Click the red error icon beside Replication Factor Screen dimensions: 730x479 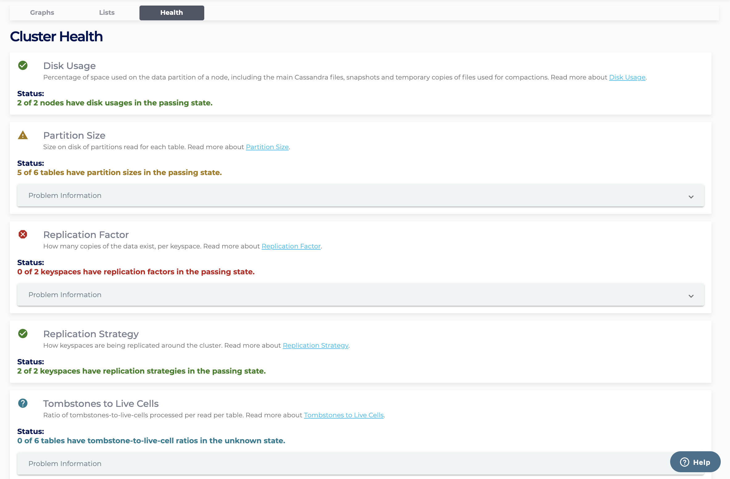pos(23,234)
